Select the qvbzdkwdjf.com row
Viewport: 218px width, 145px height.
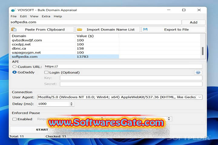coord(65,40)
